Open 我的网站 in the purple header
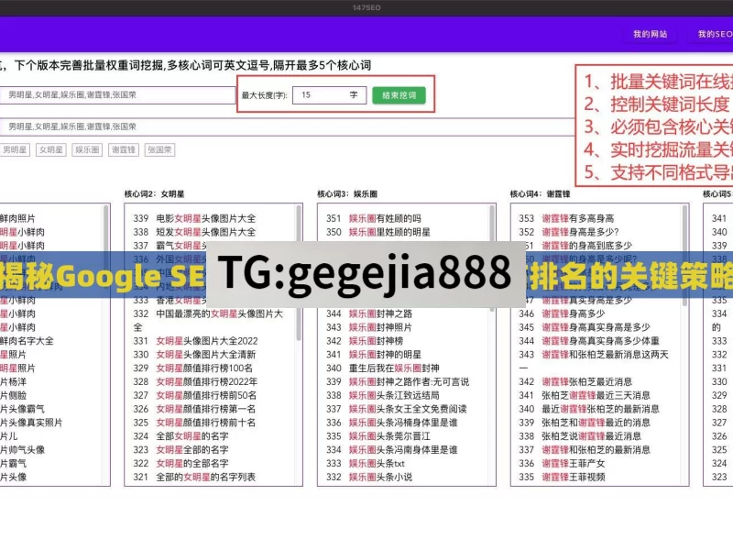This screenshot has height=550, width=733. point(650,34)
